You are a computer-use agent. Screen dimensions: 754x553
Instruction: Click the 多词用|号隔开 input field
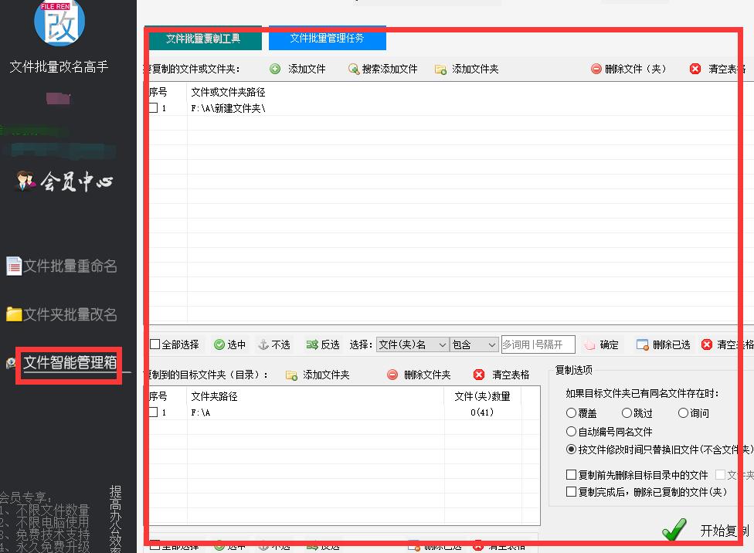coord(538,344)
